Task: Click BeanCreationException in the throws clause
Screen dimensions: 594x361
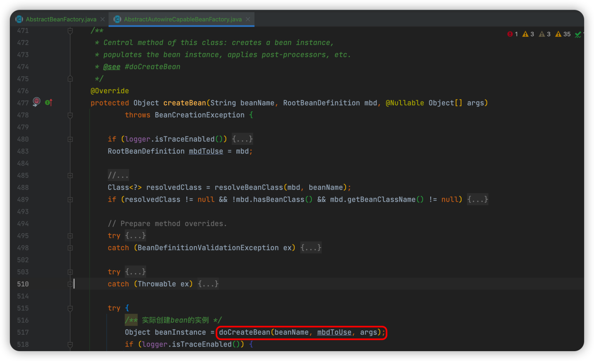Action: tap(200, 115)
